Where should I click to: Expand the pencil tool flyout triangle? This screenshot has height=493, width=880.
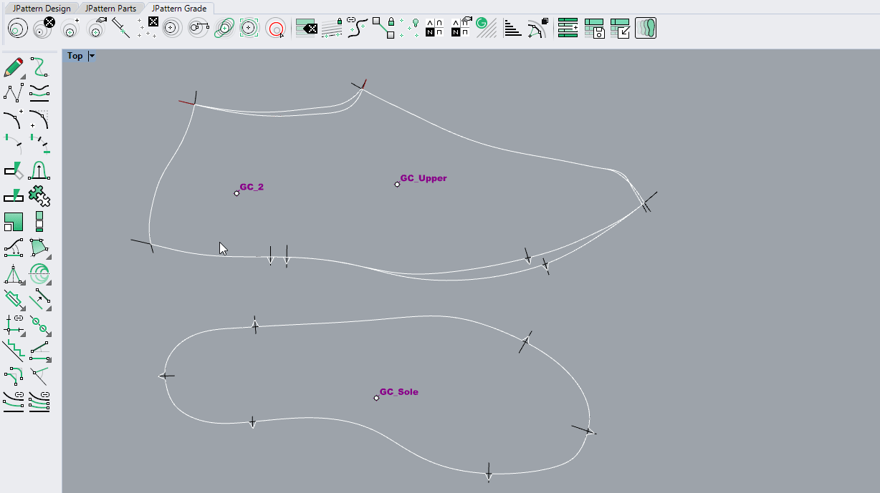[23, 76]
